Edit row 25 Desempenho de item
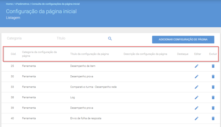221x127 pixels. coord(197,66)
